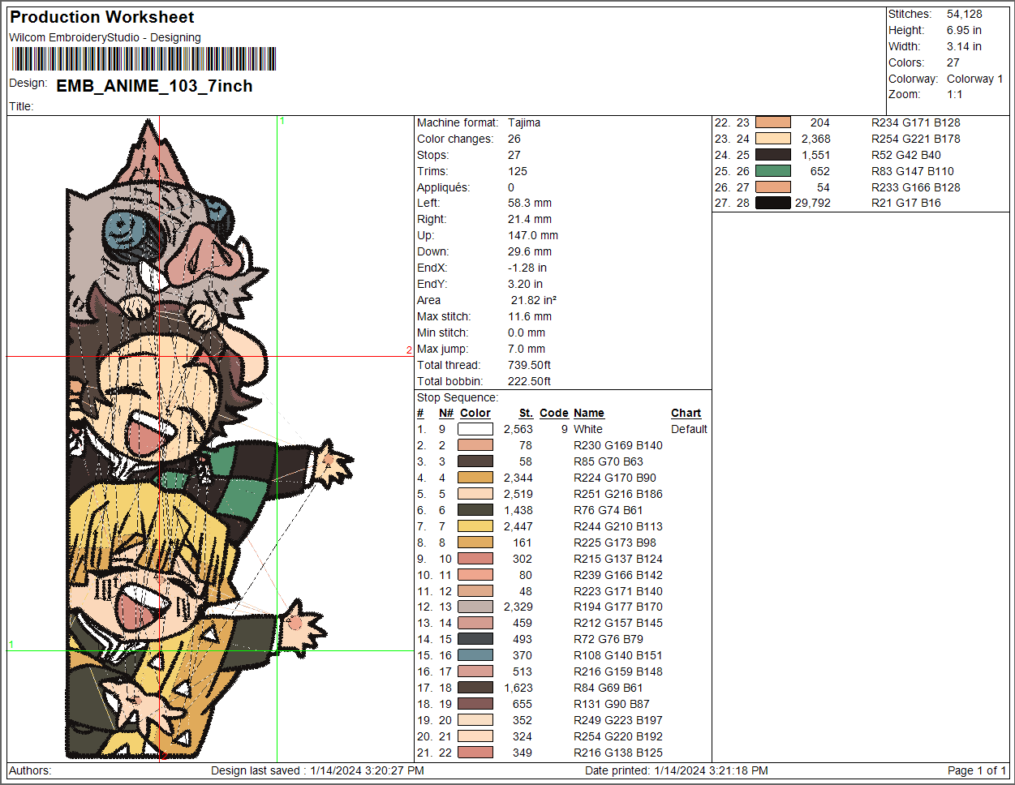The width and height of the screenshot is (1015, 785).
Task: Click the N# column header
Action: coord(445,413)
